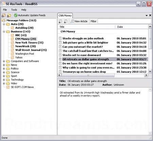153x141 pixels.
Task: Select the CNN Money tab
Action: 65,16
